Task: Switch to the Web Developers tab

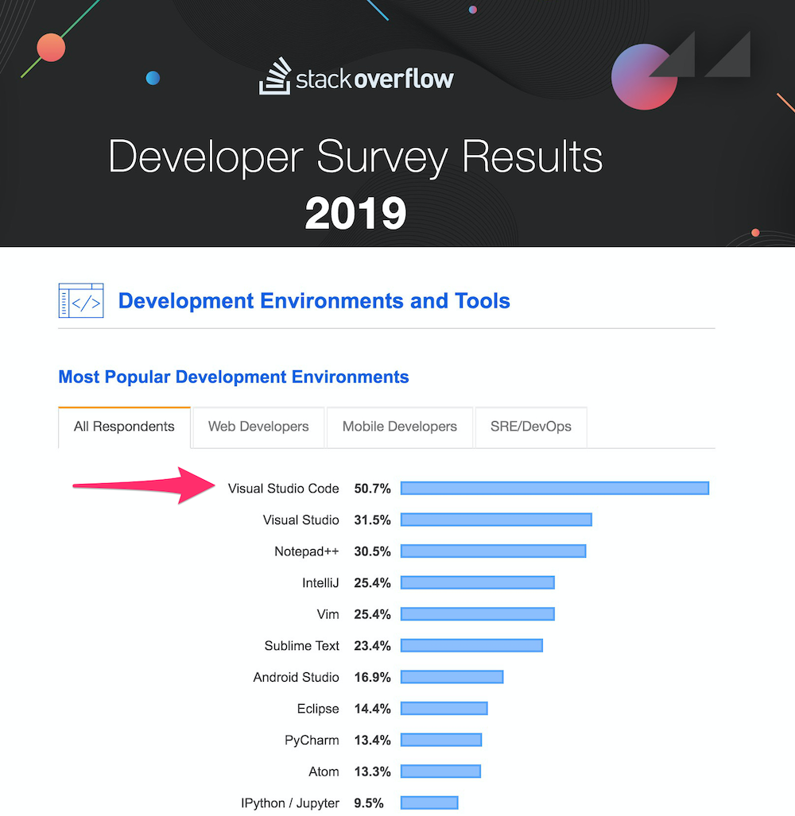Action: pos(258,427)
